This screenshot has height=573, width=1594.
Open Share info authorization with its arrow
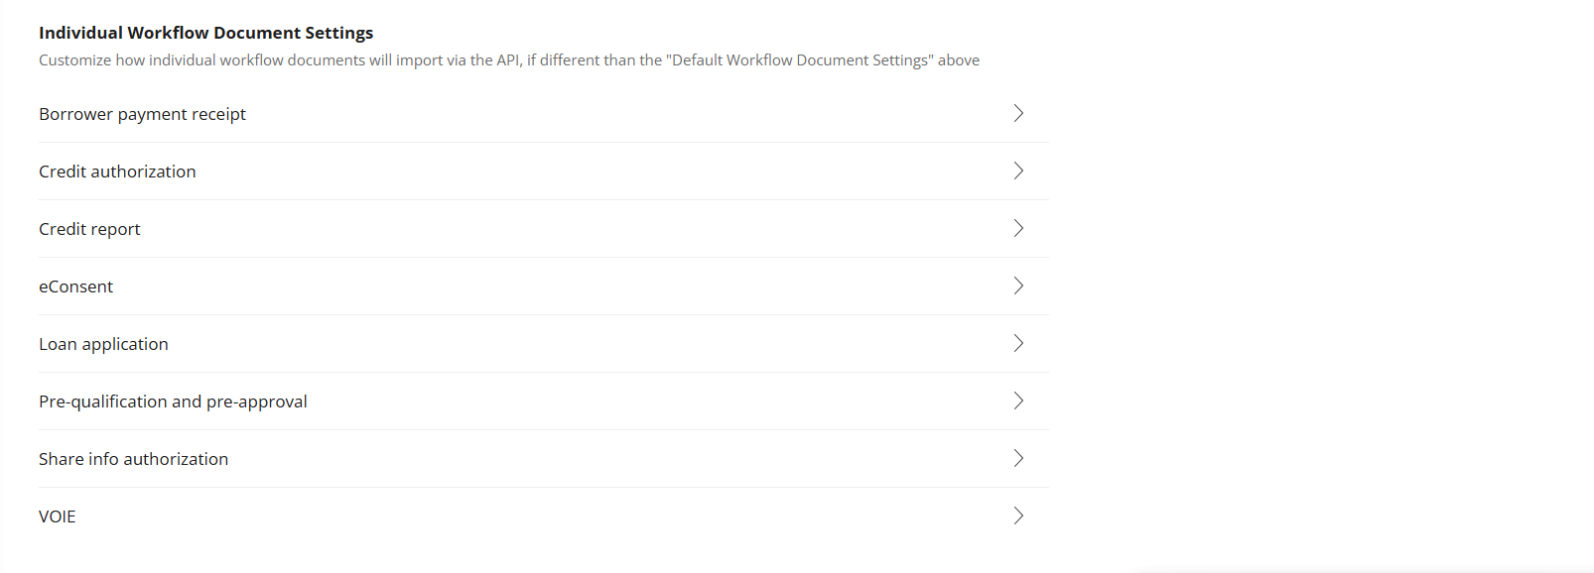point(1018,458)
